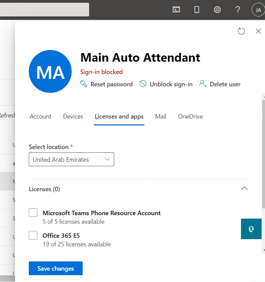This screenshot has height=282, width=265.
Task: Click the Help question mark icon
Action: pos(238,10)
